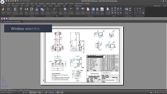Click the Plot printer icon in quick access toolbar
The width and height of the screenshot is (167, 94).
tap(15, 1)
